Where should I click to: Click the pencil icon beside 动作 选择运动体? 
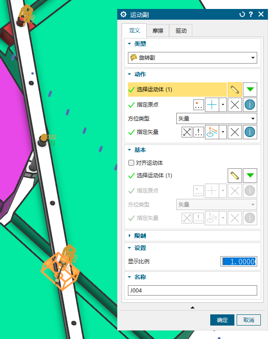click(x=235, y=90)
